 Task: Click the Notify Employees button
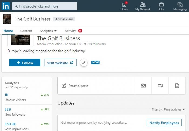pos(164,123)
